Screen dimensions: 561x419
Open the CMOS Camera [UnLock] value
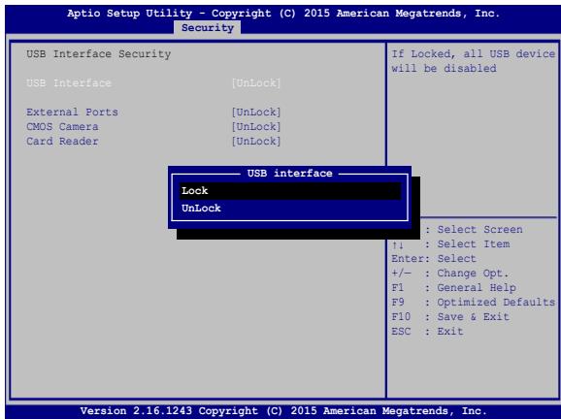256,126
